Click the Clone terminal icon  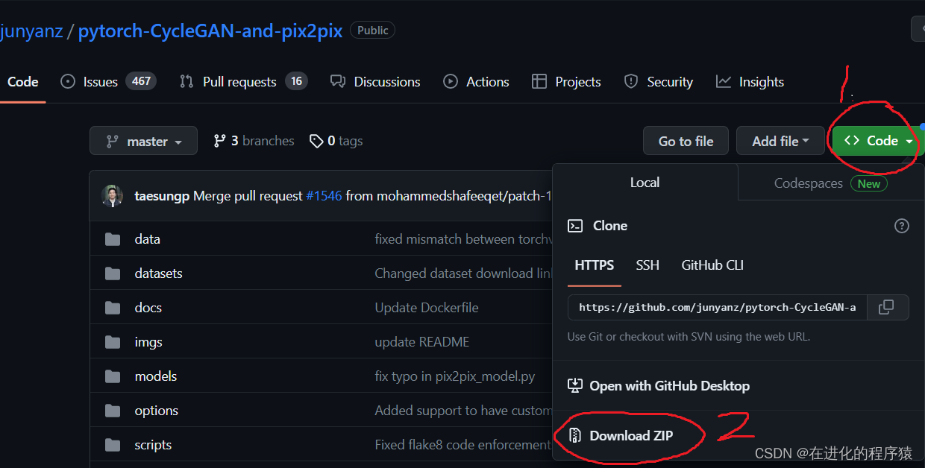(575, 226)
